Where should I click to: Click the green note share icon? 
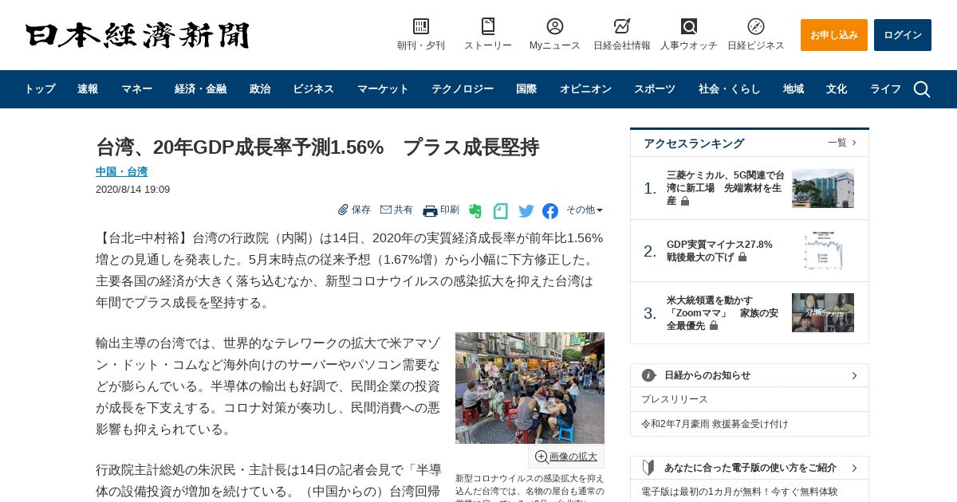(x=501, y=211)
